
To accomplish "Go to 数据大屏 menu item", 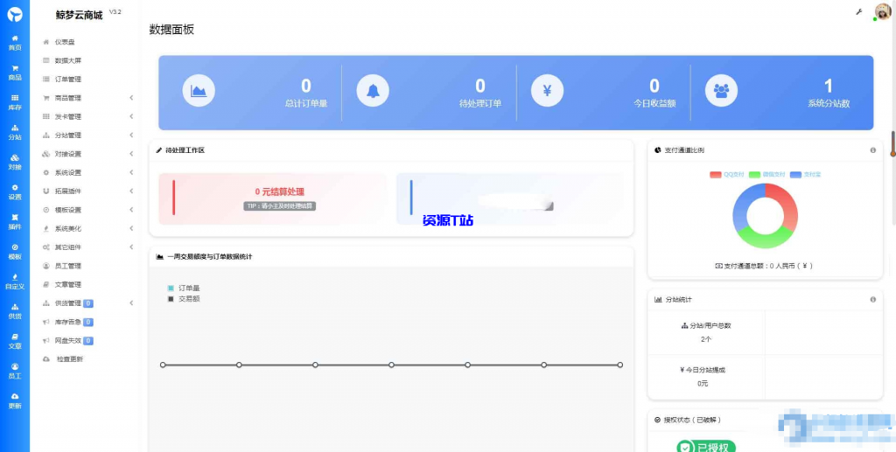I will coord(68,60).
